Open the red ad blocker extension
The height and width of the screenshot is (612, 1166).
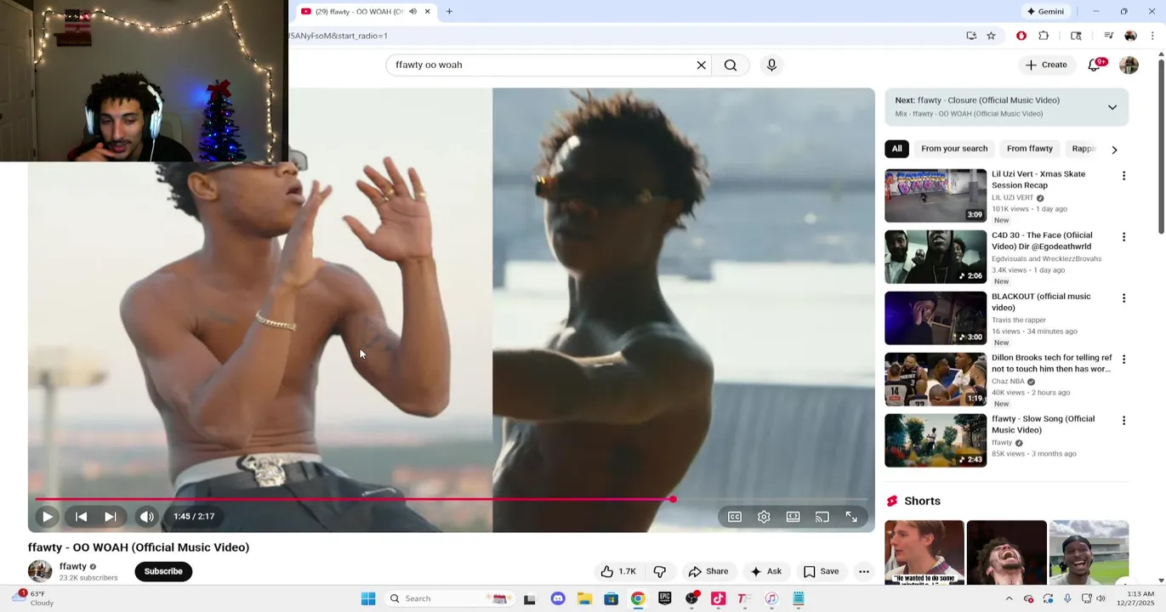click(x=1021, y=36)
